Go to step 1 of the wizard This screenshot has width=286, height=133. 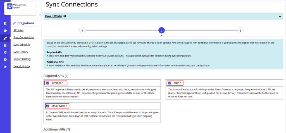pyautogui.click(x=82, y=31)
